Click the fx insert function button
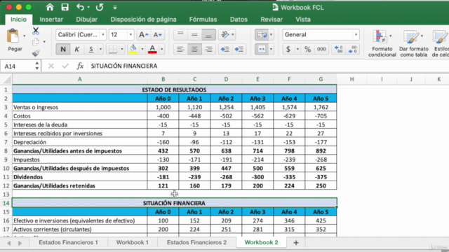 (x=80, y=66)
